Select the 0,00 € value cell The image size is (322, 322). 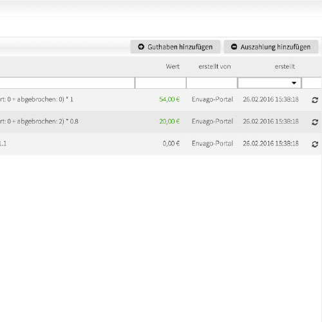tap(171, 144)
